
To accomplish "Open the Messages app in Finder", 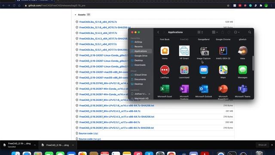I will click(243, 70).
